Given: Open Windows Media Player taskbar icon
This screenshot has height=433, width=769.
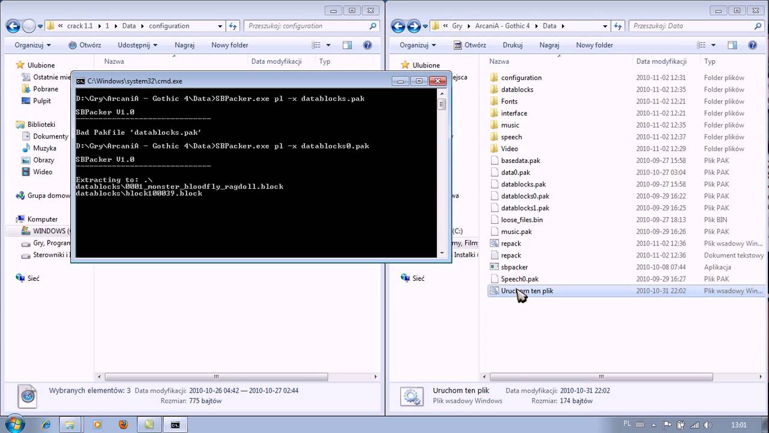Looking at the screenshot, I should coord(97,425).
